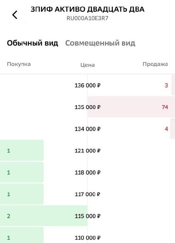Click the Цена column header
The height and width of the screenshot is (243, 175).
click(x=87, y=65)
